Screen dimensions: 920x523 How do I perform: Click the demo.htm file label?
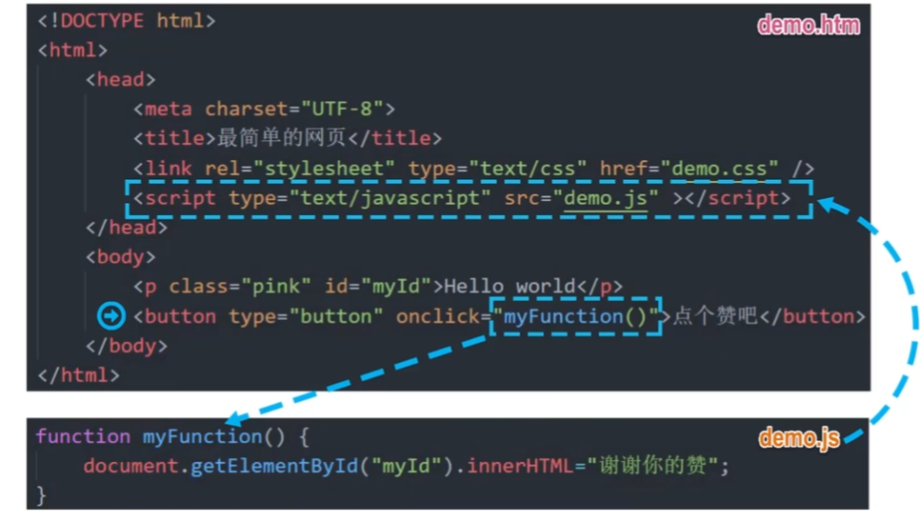809,25
